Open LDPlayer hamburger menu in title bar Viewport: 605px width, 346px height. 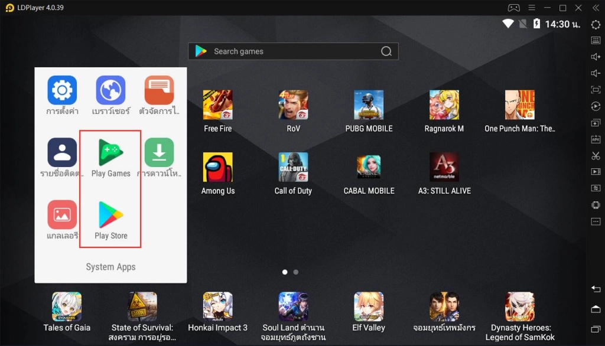tap(532, 8)
